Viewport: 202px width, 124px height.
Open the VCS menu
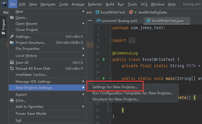point(144,4)
